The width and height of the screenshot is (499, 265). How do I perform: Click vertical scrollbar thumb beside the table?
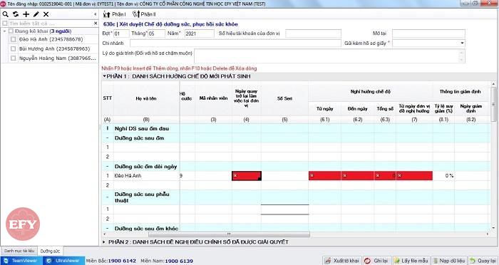click(493, 104)
